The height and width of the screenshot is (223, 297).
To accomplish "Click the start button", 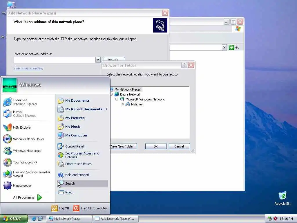I will (14, 219).
